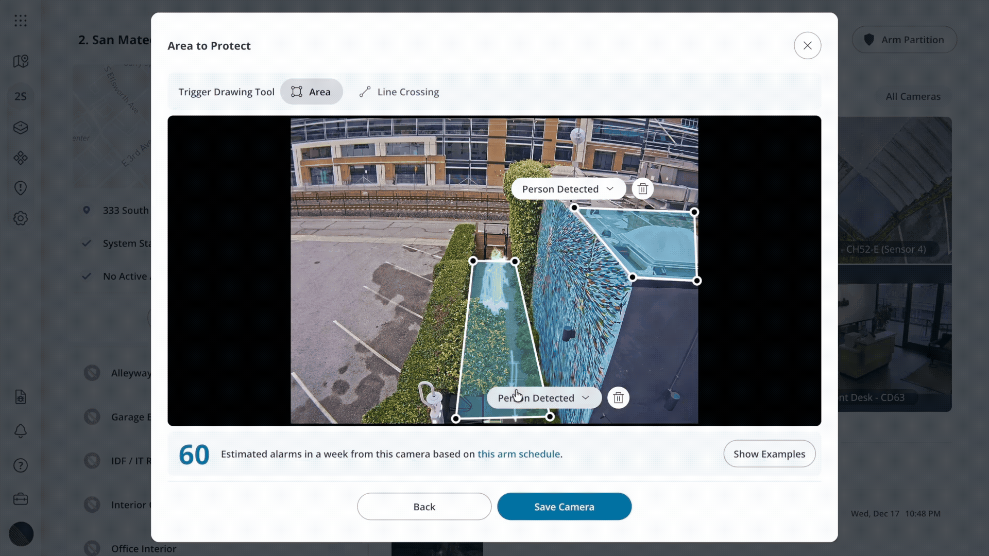Select the All Cameras tab

coord(913,96)
